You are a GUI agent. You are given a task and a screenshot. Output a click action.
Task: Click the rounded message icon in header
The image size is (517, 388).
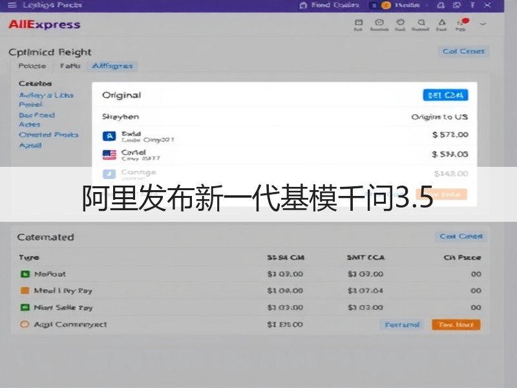[x=379, y=23]
